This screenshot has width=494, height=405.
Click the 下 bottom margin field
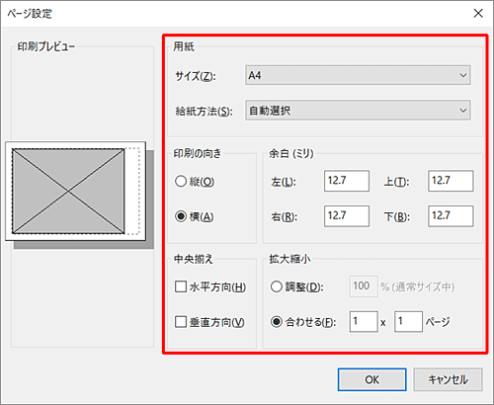tap(451, 216)
